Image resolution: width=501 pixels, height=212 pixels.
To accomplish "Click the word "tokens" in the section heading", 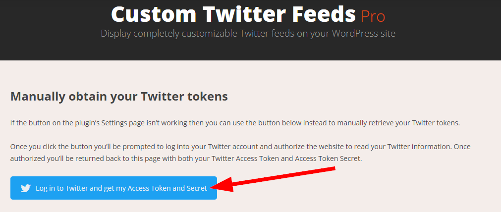I will pyautogui.click(x=209, y=97).
